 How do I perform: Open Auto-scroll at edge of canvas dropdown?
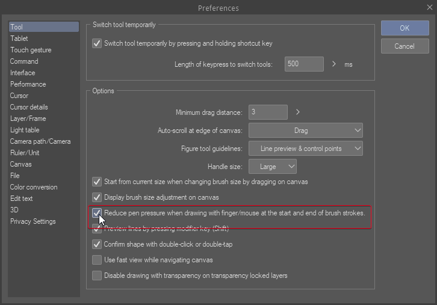click(305, 130)
